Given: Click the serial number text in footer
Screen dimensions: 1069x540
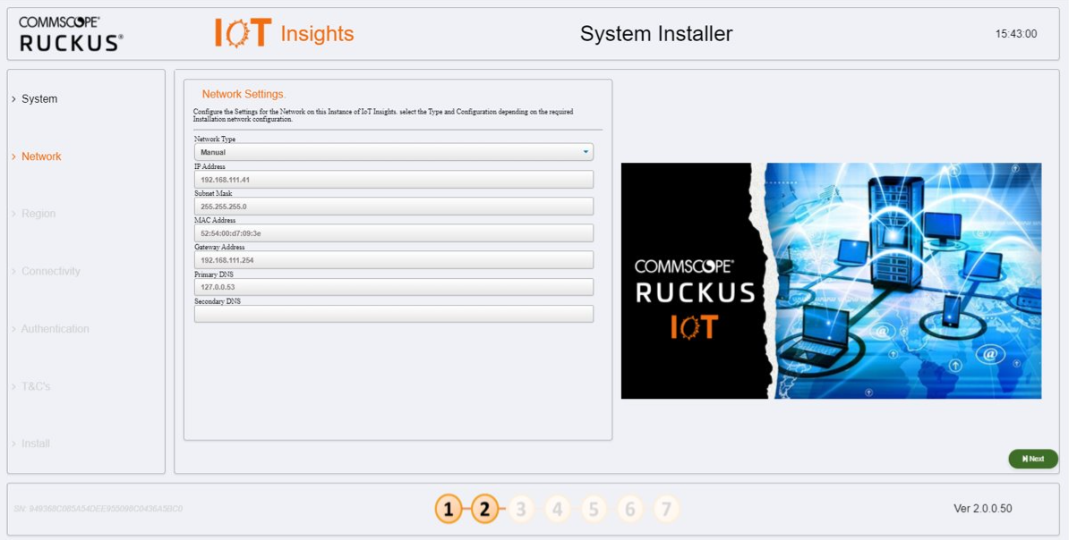Looking at the screenshot, I should (x=98, y=509).
